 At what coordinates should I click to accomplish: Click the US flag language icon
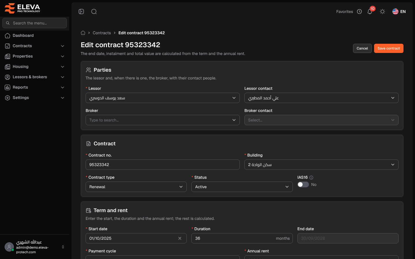coord(395,12)
